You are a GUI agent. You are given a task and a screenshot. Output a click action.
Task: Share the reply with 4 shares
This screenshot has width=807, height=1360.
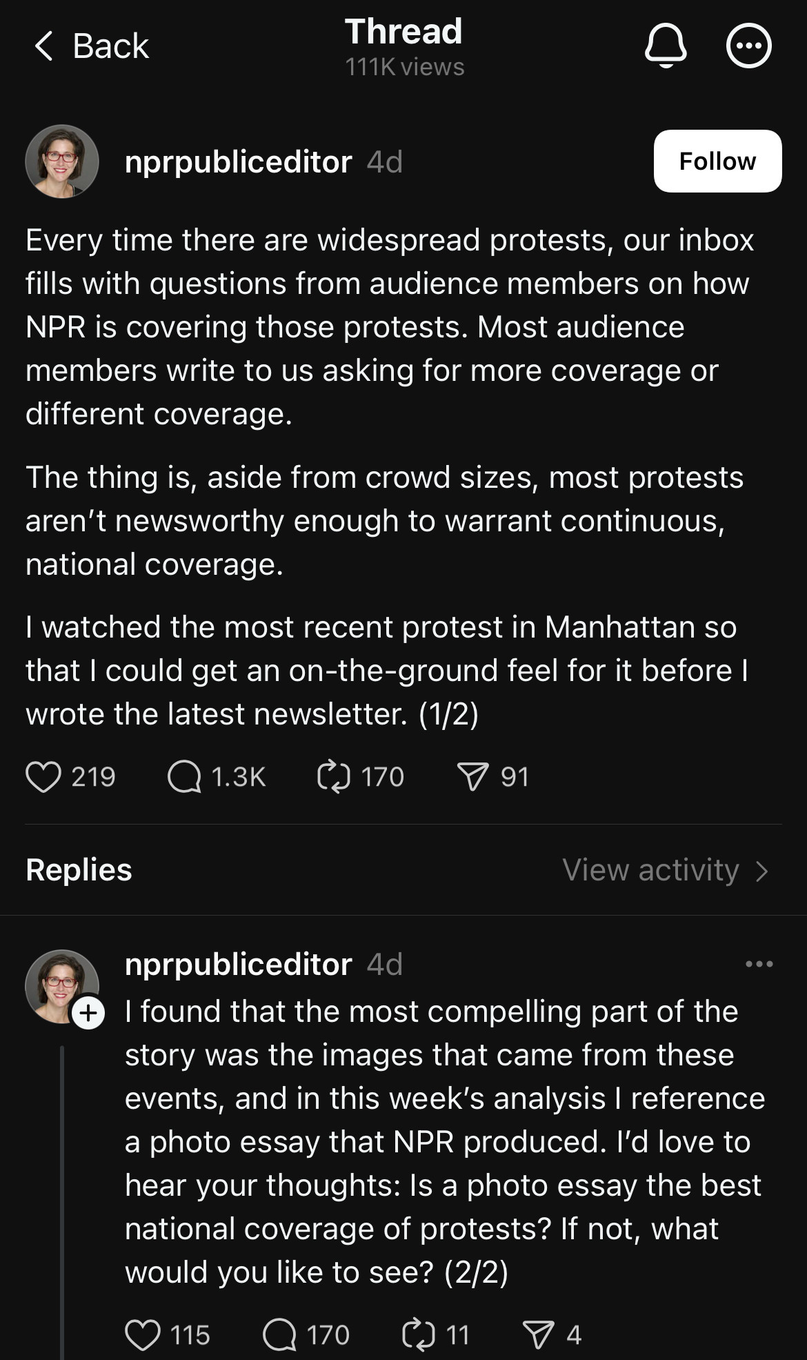(x=539, y=1334)
